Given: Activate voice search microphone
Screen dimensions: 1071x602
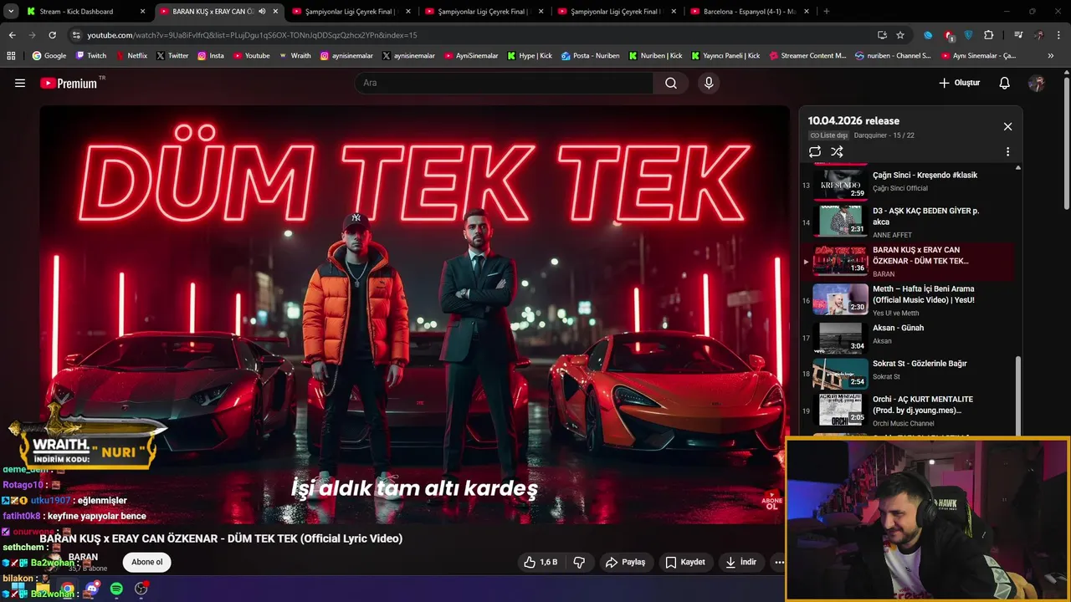Looking at the screenshot, I should [x=709, y=83].
